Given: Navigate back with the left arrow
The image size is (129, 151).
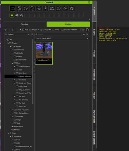Looking at the screenshot, I should (6, 30).
